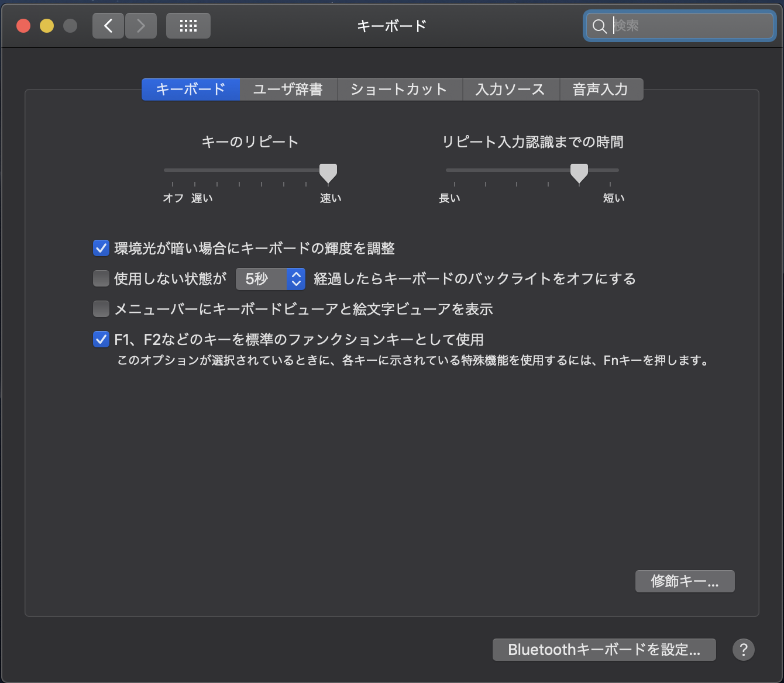Click the リピート入力認識までの時間 slider thumb
The width and height of the screenshot is (784, 683).
click(x=579, y=173)
